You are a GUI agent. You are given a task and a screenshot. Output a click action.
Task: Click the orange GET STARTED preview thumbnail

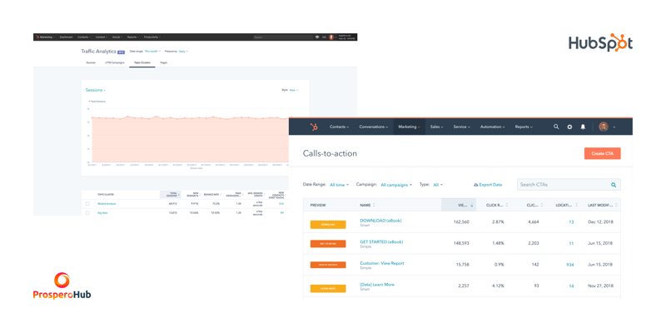point(328,244)
